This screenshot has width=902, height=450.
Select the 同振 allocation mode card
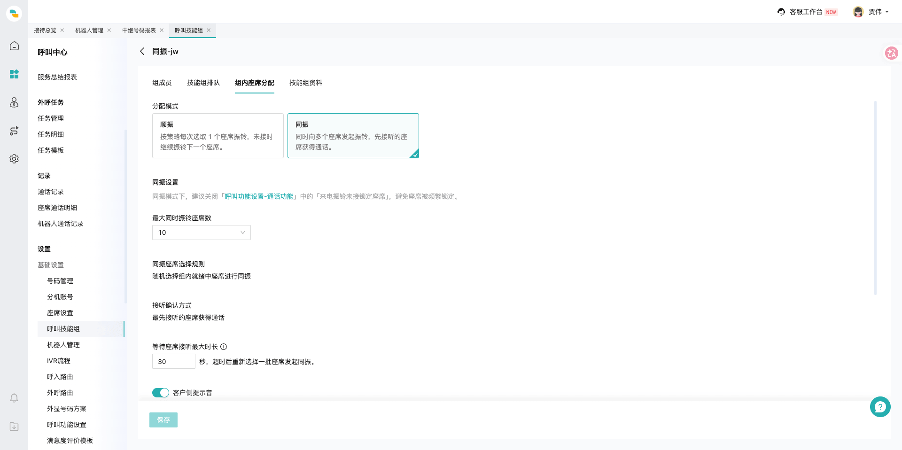point(353,136)
